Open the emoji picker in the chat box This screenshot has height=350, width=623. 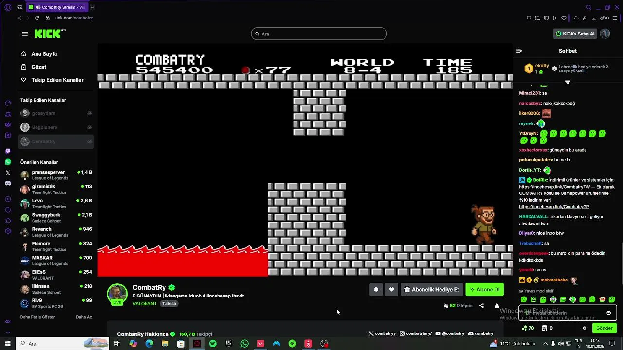pyautogui.click(x=608, y=313)
